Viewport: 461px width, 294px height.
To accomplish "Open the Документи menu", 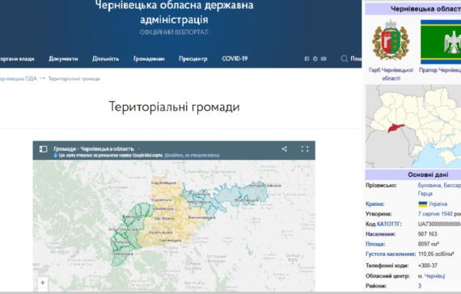I will pyautogui.click(x=63, y=59).
